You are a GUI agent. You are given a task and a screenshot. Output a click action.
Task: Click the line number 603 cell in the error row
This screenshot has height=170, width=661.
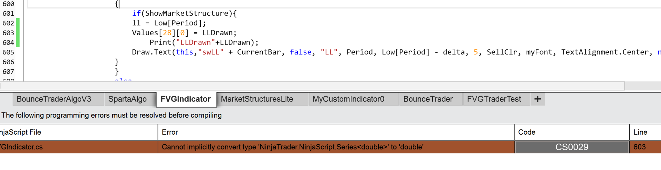pos(645,147)
